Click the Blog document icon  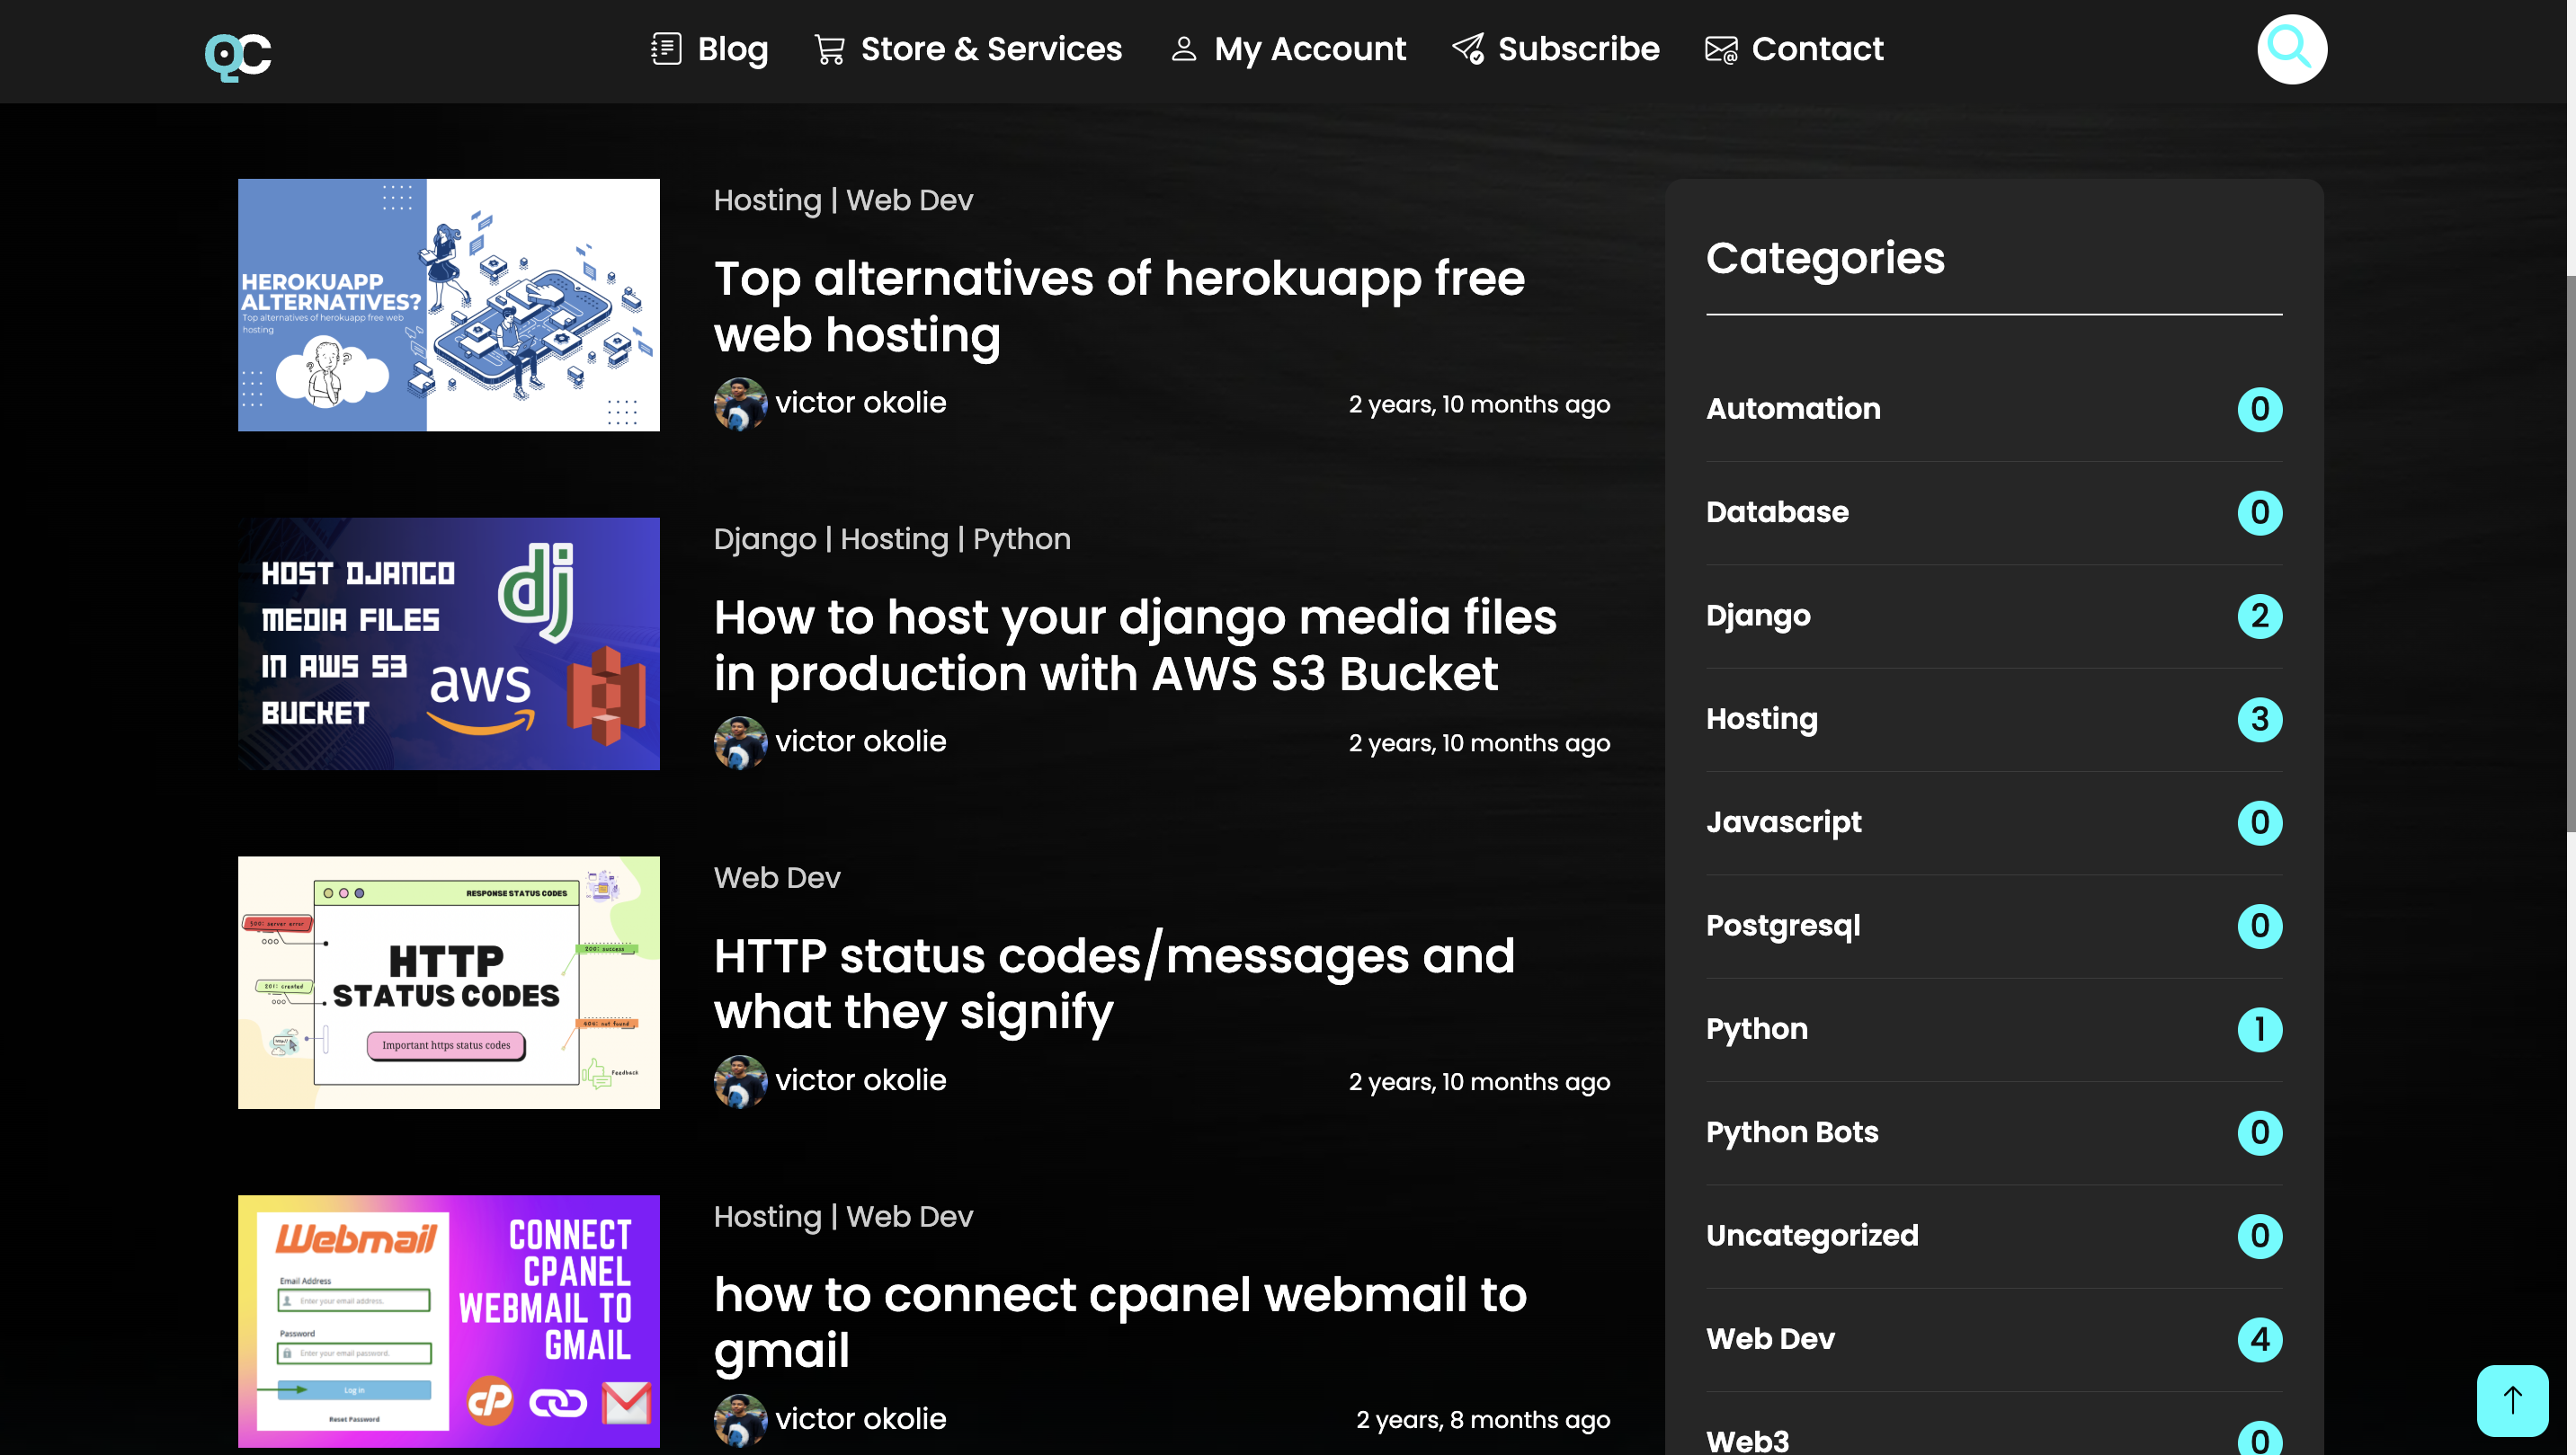point(666,49)
